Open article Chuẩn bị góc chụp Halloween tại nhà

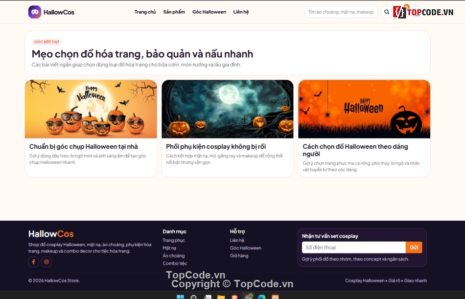(x=84, y=146)
